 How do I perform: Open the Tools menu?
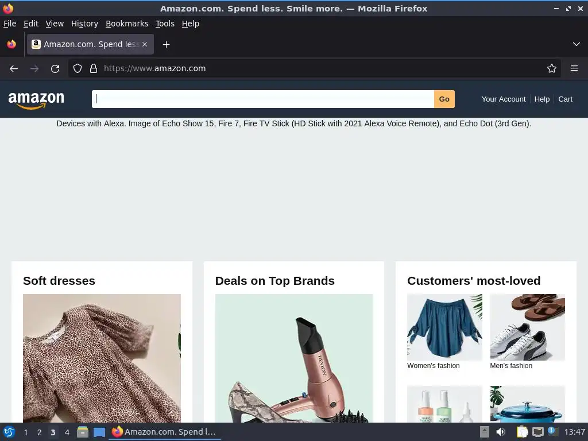pos(165,24)
